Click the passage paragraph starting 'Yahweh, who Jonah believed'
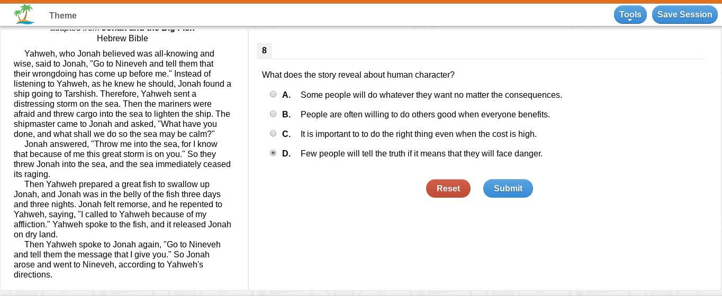The image size is (722, 296). [x=122, y=94]
